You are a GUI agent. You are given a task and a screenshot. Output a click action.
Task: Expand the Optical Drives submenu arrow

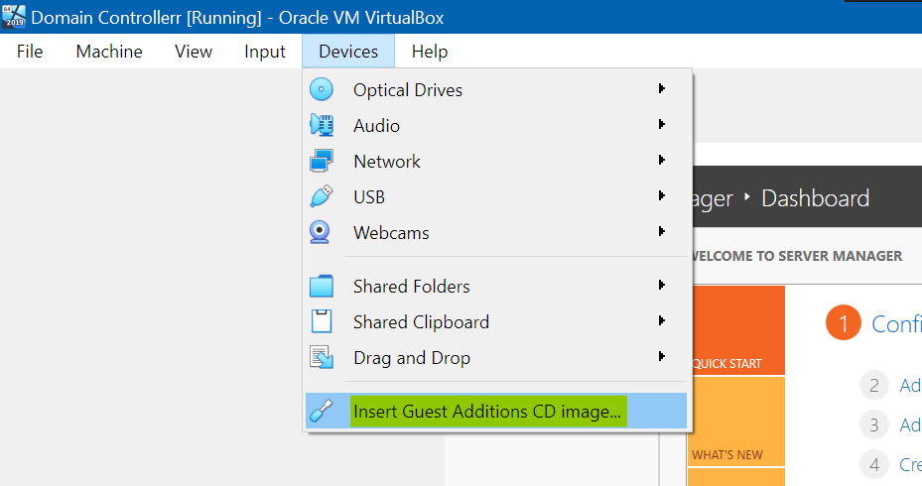[x=662, y=88]
